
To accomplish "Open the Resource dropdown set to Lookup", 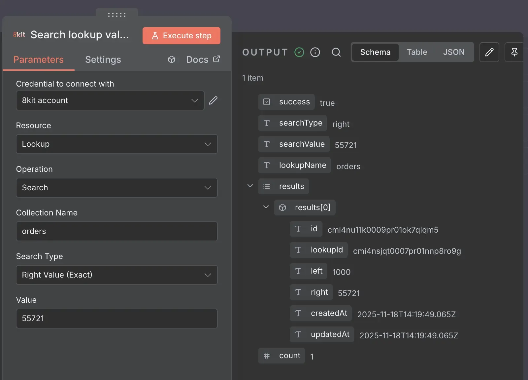I will [x=117, y=144].
